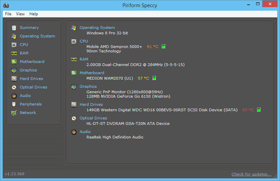This screenshot has height=181, width=280.
Task: Show Graphics section from sidebar
Action: click(x=28, y=70)
